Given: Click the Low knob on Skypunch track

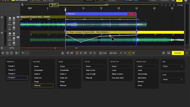Looking at the screenshot, I should point(14,28).
